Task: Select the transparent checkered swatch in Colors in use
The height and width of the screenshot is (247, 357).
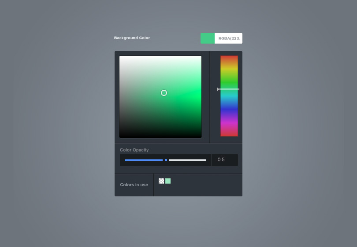Action: tap(161, 181)
